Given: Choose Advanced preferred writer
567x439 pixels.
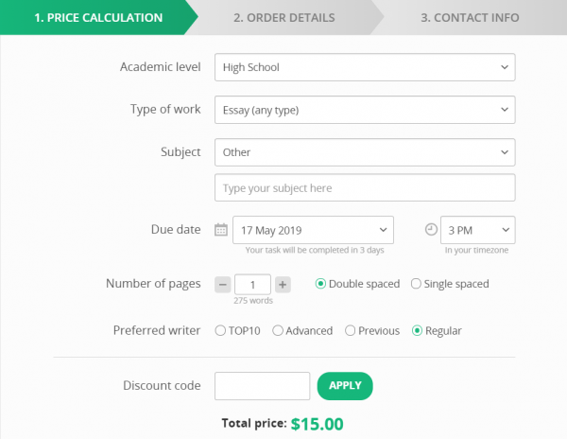Looking at the screenshot, I should click(278, 331).
